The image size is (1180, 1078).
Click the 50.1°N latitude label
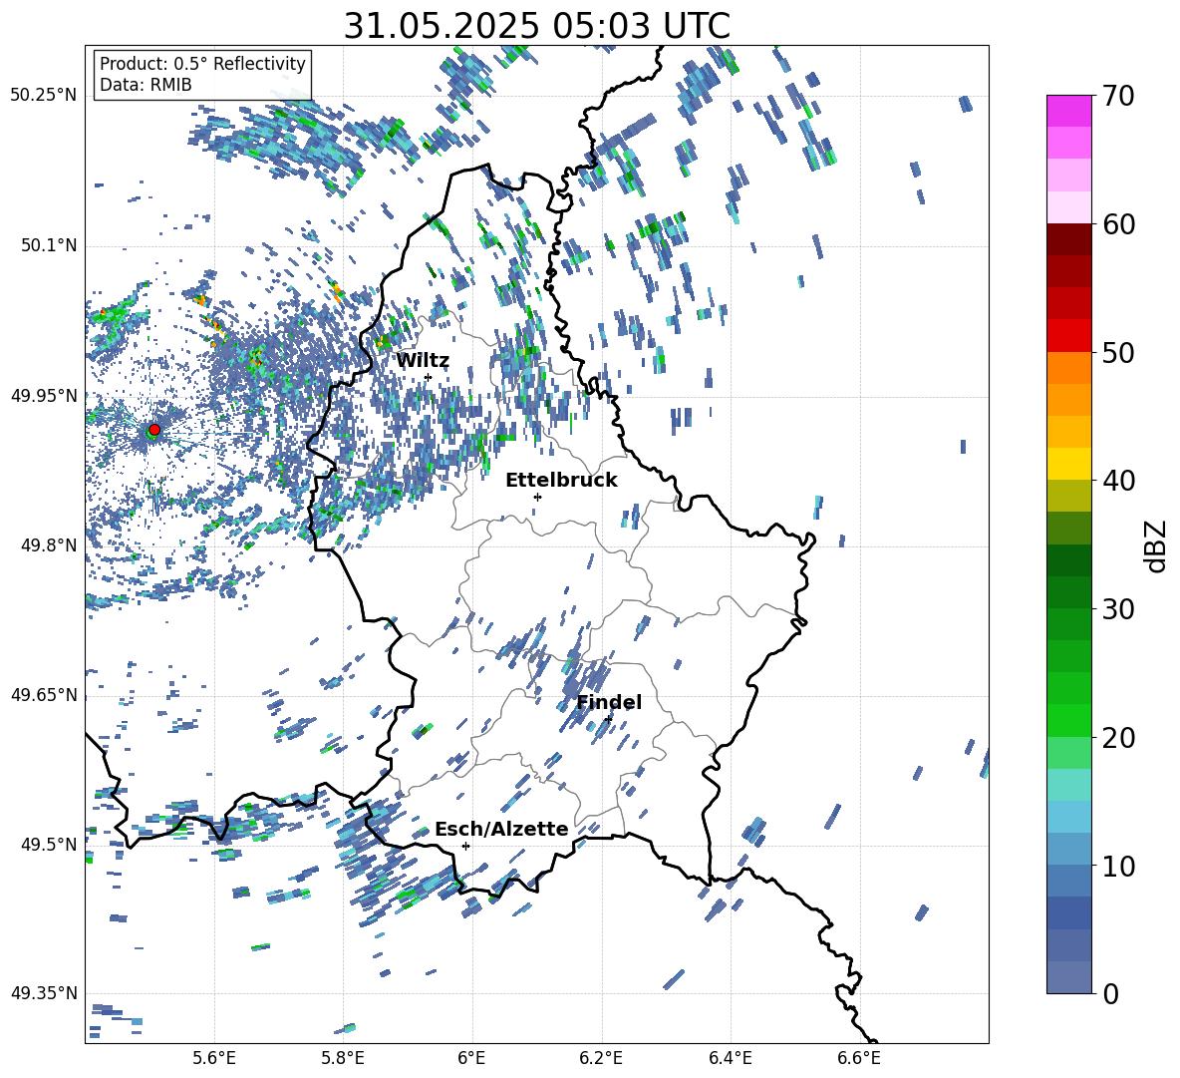pyautogui.click(x=48, y=245)
